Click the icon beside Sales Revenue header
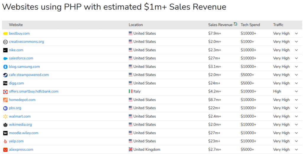Image resolution: width=303 pixels, height=154 pixels. pyautogui.click(x=236, y=24)
